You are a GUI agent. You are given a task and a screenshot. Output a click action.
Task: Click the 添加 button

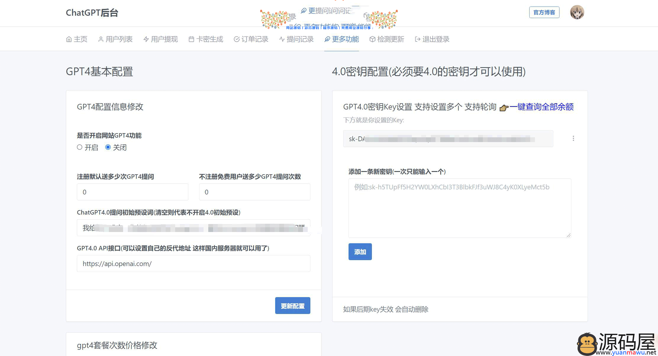tap(360, 252)
